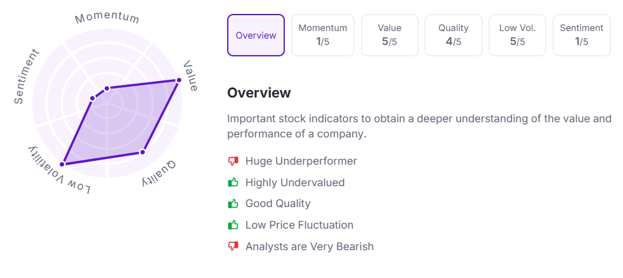
Task: Open the Momentum 1/5 tab
Action: click(x=323, y=35)
